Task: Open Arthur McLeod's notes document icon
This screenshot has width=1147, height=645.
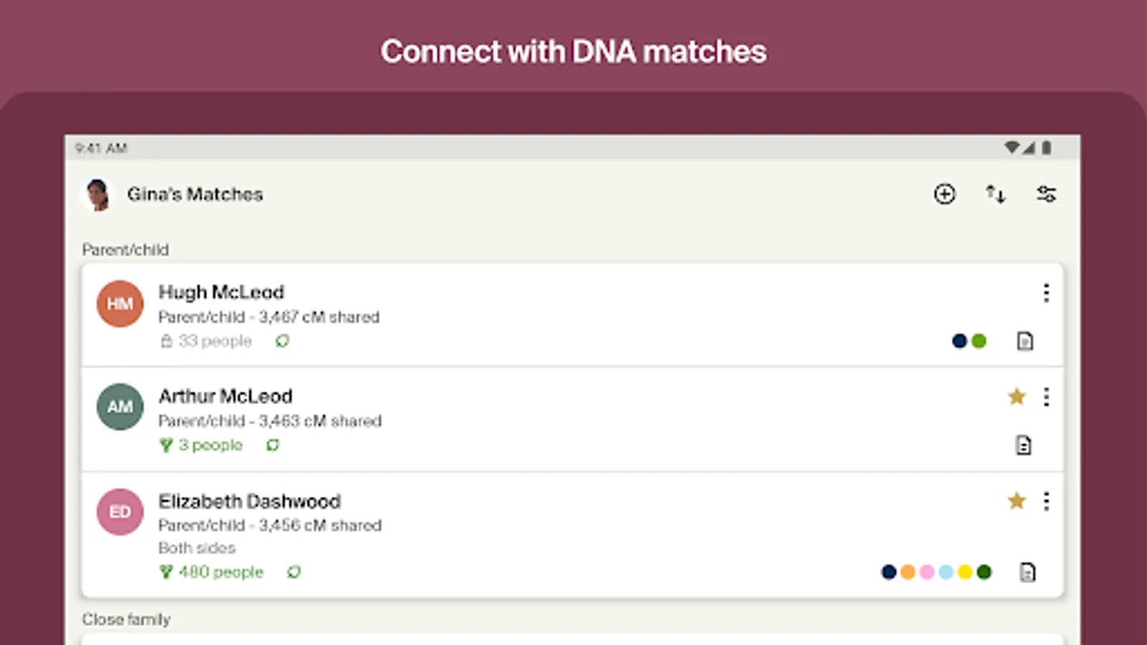Action: tap(1024, 445)
